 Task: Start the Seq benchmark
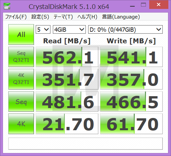(21, 101)
